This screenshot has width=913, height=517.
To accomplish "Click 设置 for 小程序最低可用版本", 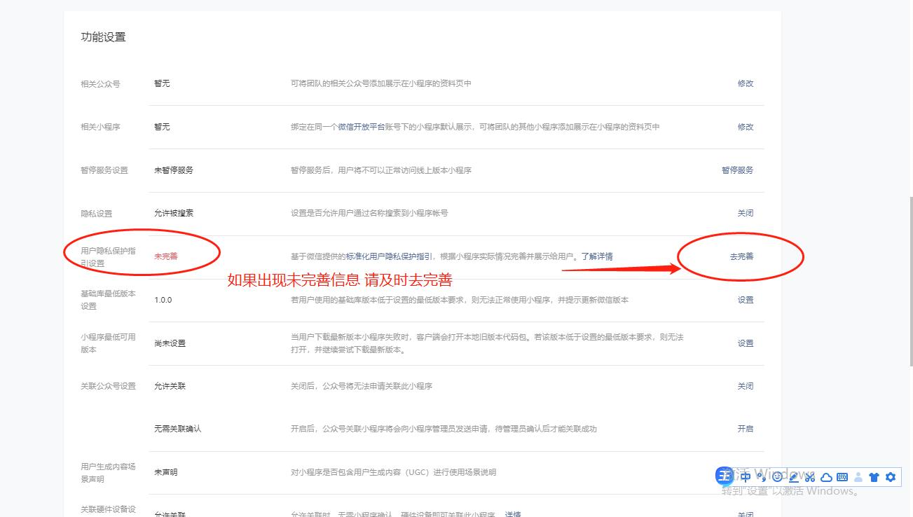I will tap(746, 343).
